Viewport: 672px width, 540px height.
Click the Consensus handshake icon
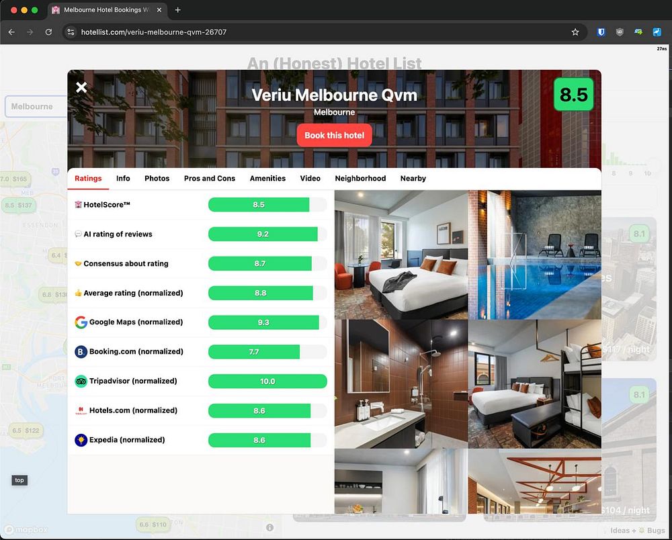78,263
